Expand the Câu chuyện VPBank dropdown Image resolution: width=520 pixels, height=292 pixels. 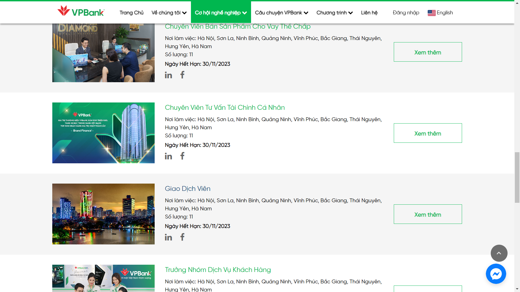point(282,13)
